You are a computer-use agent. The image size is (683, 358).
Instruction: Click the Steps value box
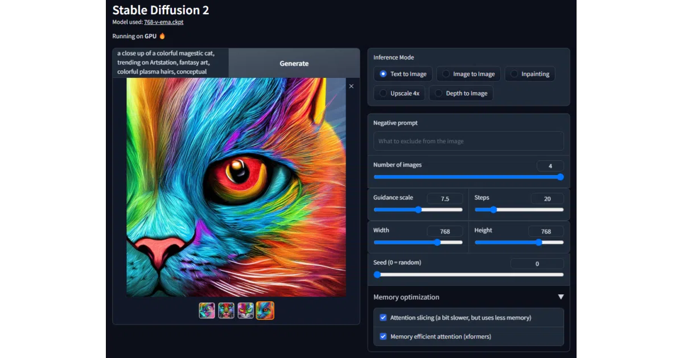click(547, 199)
